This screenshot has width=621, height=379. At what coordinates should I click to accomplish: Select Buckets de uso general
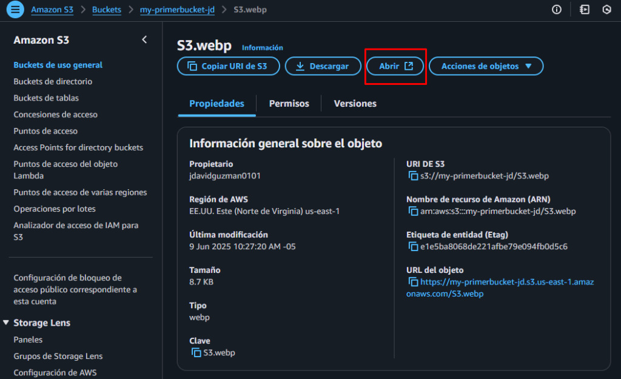click(58, 65)
